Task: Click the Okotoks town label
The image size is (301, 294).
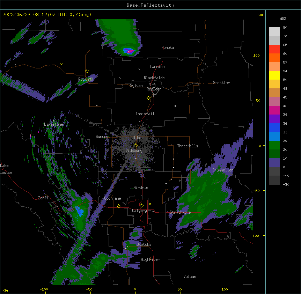Action: pos(144,244)
